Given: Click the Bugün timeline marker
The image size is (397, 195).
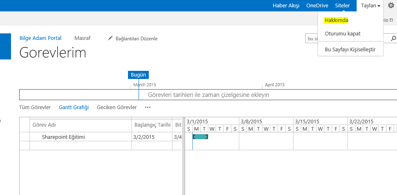Looking at the screenshot, I should (x=138, y=75).
